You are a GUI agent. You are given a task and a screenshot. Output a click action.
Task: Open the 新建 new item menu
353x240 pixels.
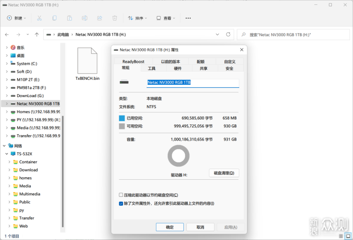click(x=17, y=18)
